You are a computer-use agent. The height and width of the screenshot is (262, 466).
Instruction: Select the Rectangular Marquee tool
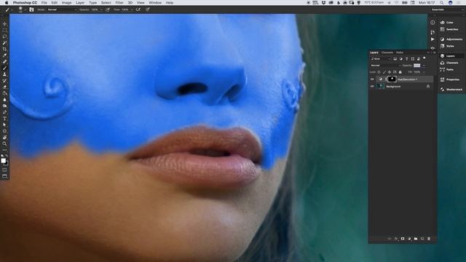click(4, 30)
